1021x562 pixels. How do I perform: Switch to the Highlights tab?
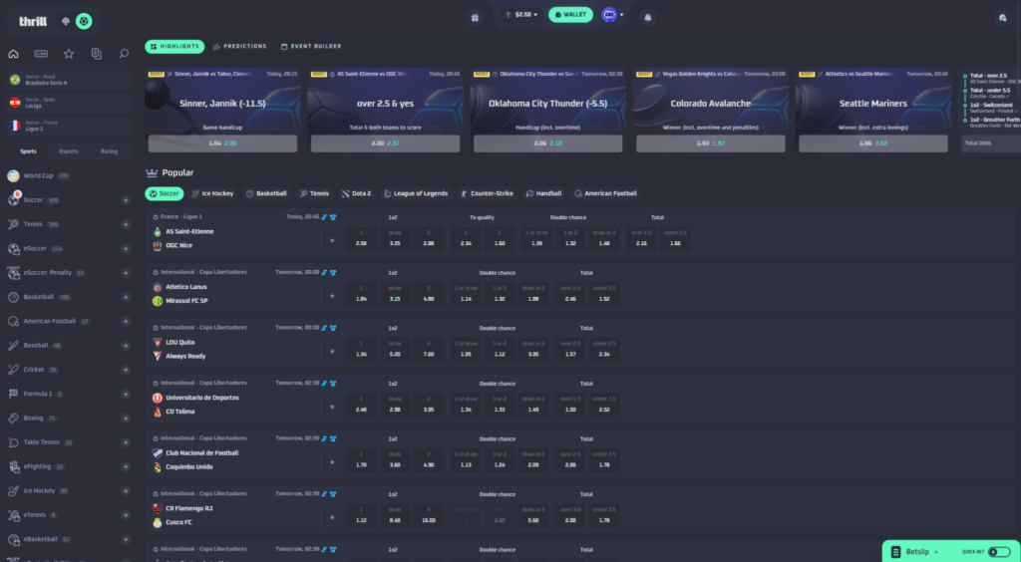click(x=174, y=47)
